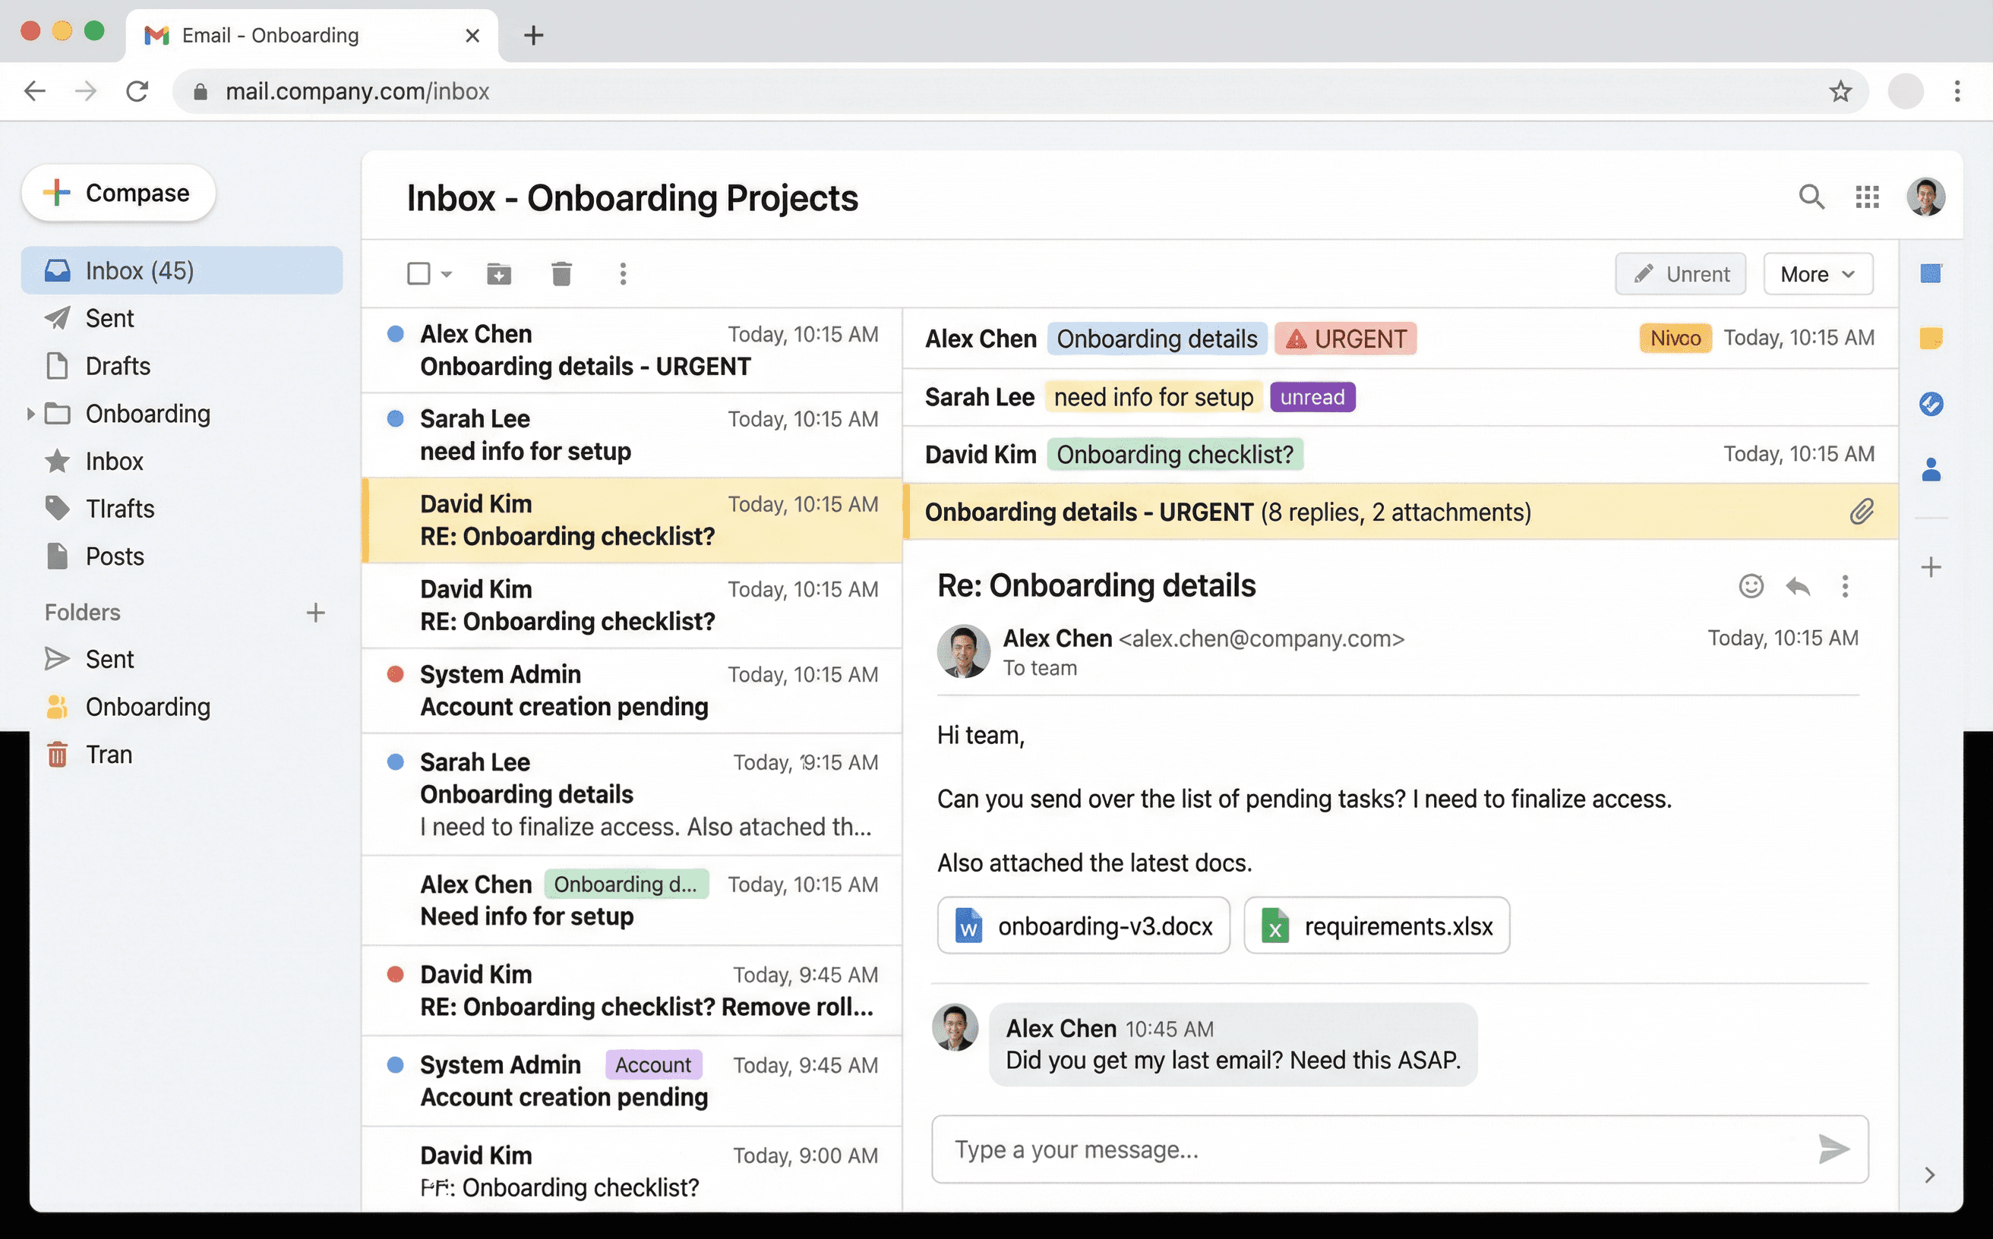This screenshot has height=1239, width=1993.
Task: Open the toolbar three-dot options menu
Action: coord(624,274)
